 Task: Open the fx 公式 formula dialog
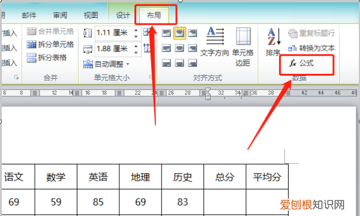pyautogui.click(x=301, y=63)
